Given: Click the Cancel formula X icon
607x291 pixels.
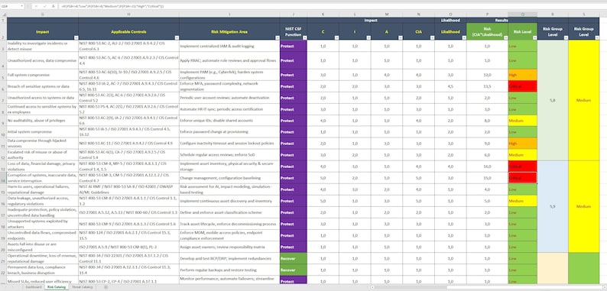Looking at the screenshot, I should pyautogui.click(x=36, y=7).
